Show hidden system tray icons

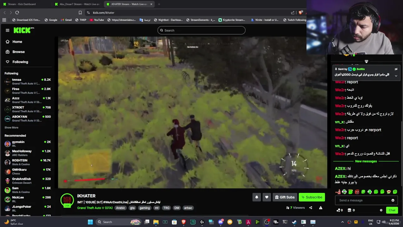[343, 222]
